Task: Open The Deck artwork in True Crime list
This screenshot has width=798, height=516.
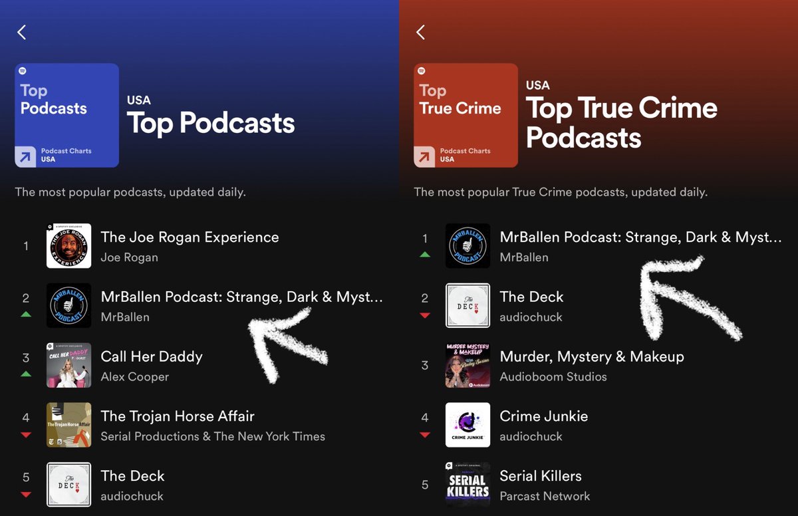Action: click(x=467, y=306)
